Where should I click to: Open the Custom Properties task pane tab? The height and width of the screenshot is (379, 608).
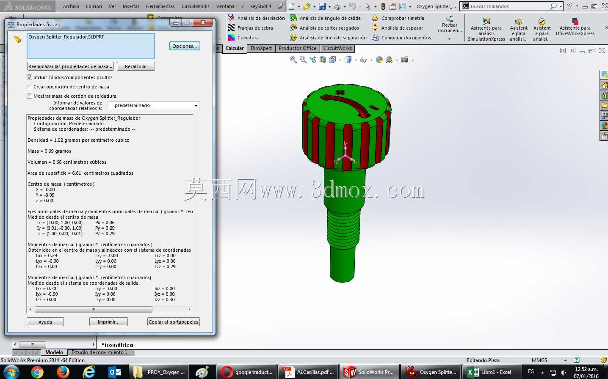click(x=604, y=136)
